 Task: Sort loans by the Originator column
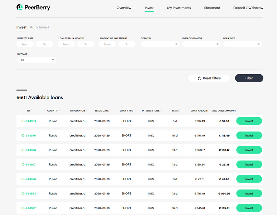point(78,111)
